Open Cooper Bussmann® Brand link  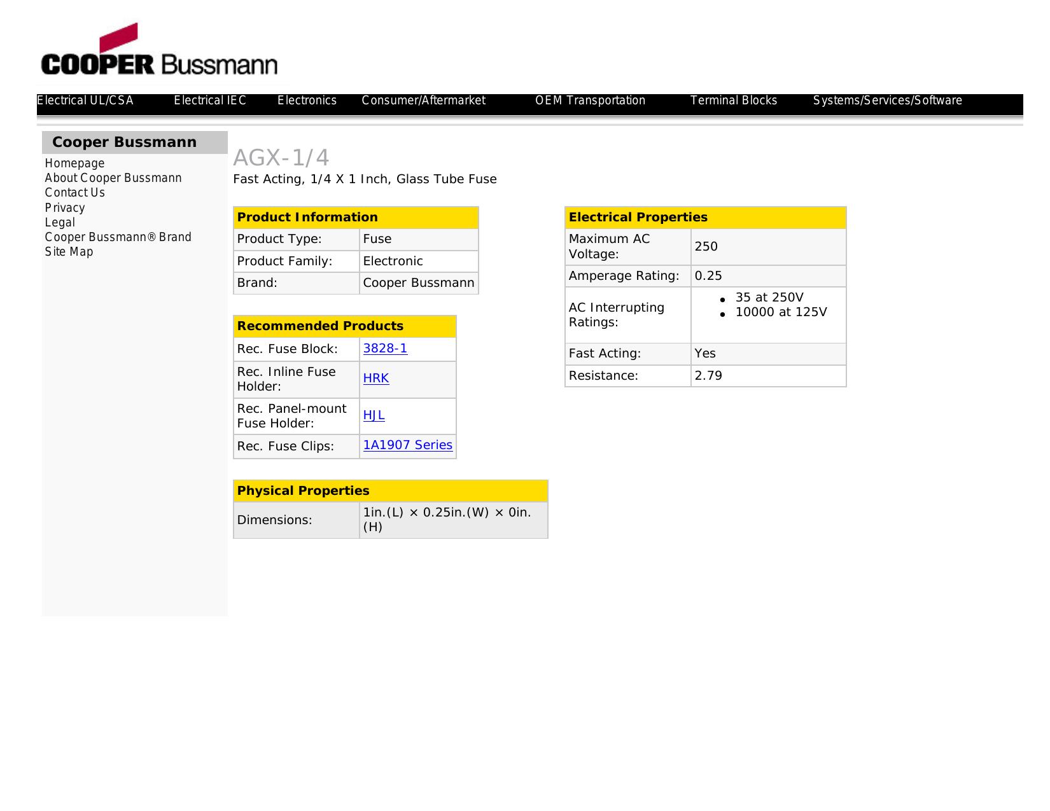[118, 237]
